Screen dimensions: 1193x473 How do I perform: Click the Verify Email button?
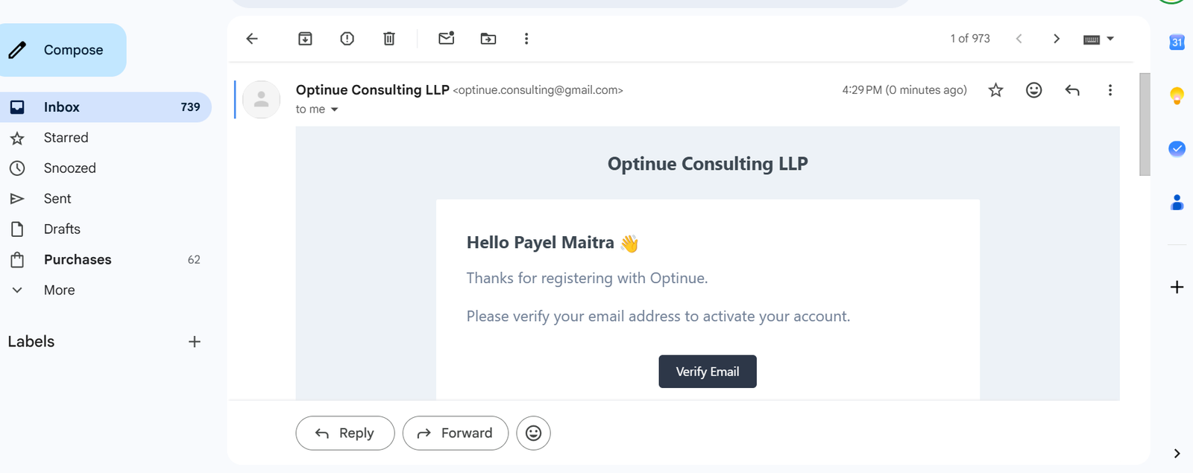coord(708,372)
